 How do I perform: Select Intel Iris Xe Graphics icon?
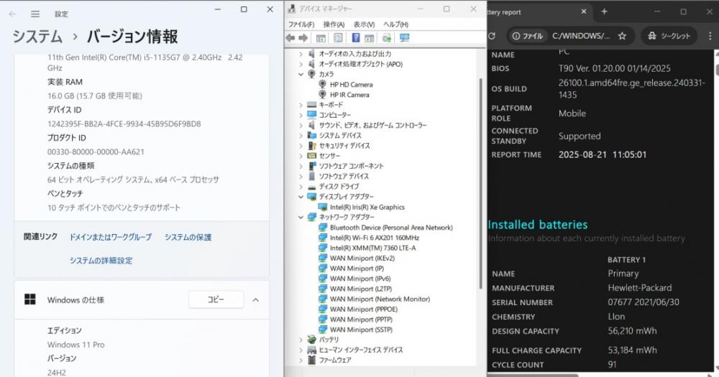322,207
